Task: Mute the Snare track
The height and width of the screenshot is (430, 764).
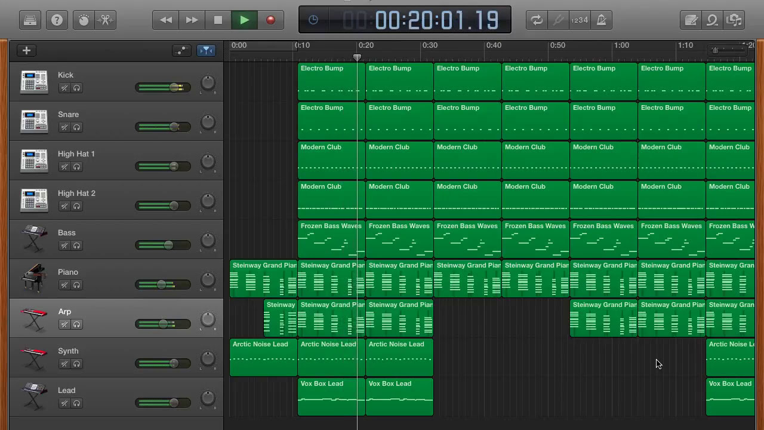Action: click(64, 127)
